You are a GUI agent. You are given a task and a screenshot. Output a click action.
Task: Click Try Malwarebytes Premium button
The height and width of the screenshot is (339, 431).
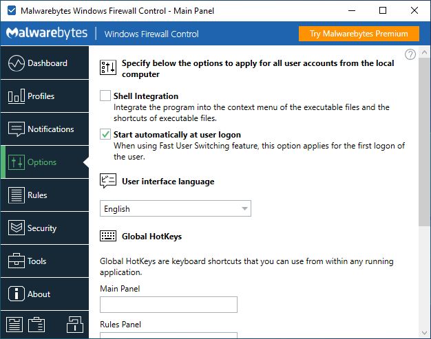coord(359,34)
